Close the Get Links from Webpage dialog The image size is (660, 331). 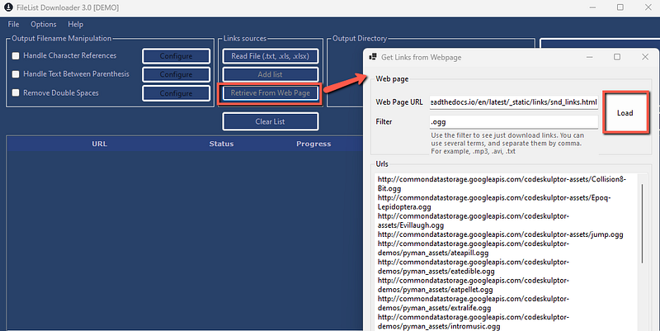coord(645,57)
